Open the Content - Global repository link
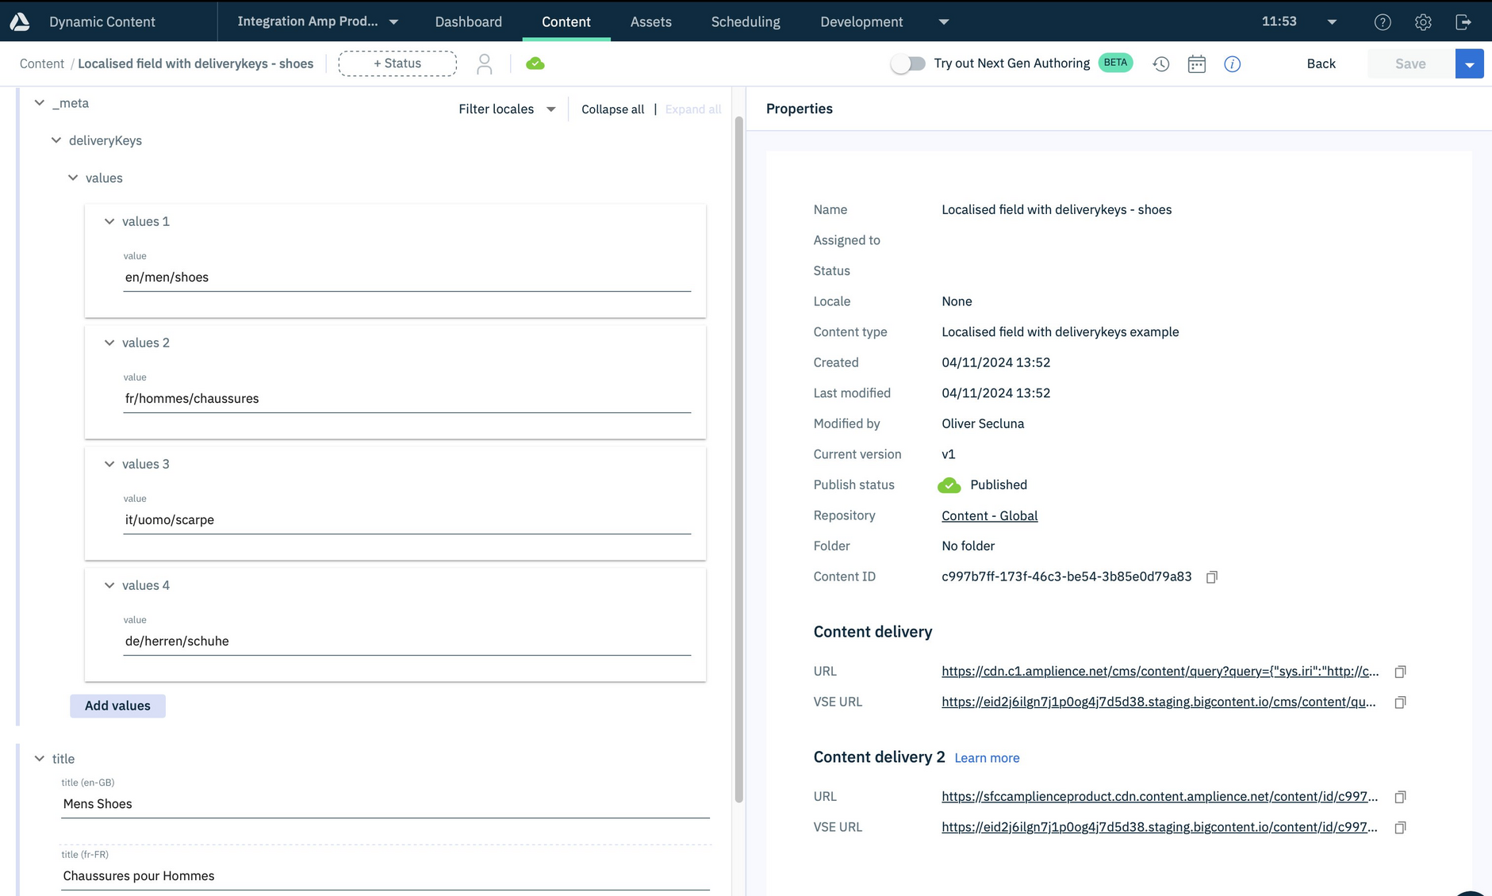1492x896 pixels. click(989, 515)
